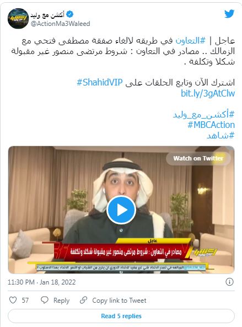
Task: Open the tweet info circle icon
Action: tap(229, 282)
